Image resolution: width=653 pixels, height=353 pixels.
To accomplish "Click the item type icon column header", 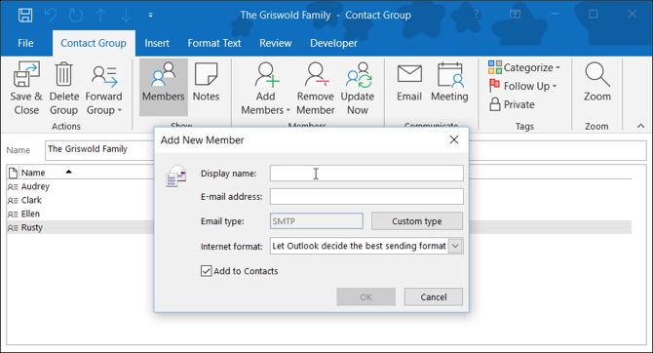I will [13, 173].
